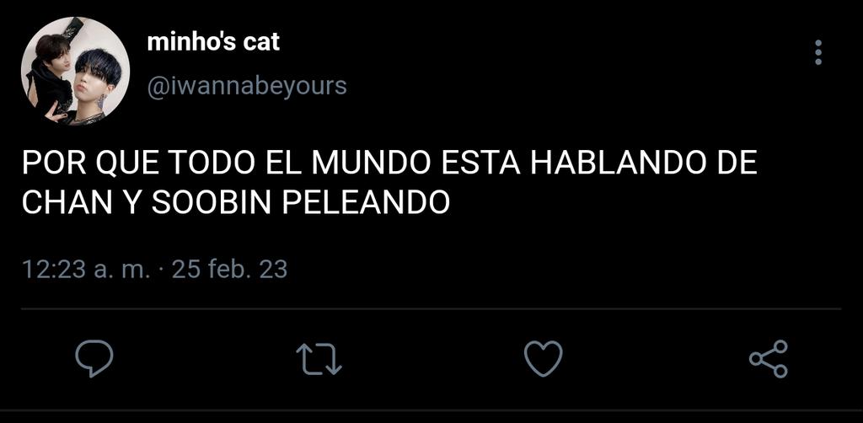Image resolution: width=863 pixels, height=423 pixels.
Task: Click the divider line above the action icons
Action: (x=431, y=309)
